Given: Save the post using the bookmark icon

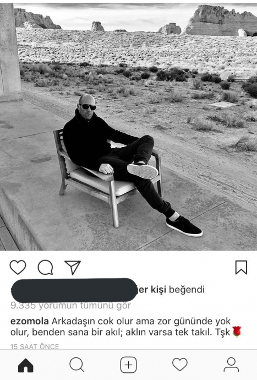Looking at the screenshot, I should pyautogui.click(x=241, y=267).
